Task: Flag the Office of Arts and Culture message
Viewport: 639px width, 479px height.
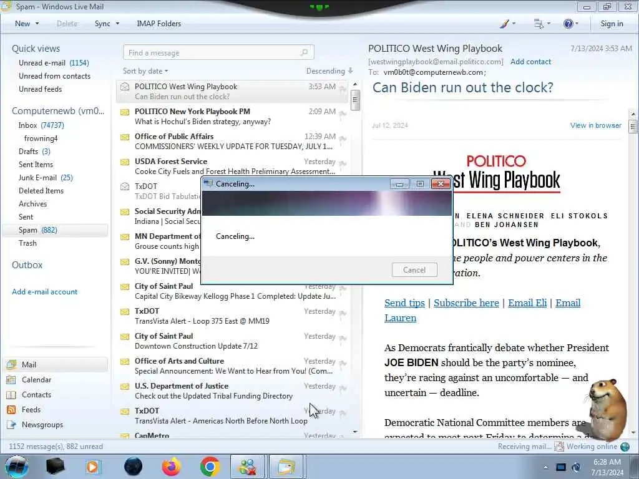Action: point(343,363)
